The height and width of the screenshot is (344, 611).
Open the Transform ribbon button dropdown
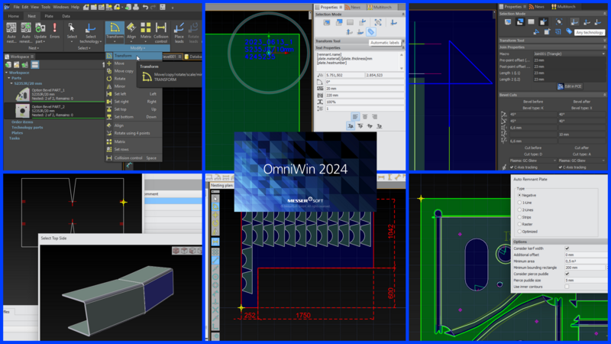tap(115, 41)
